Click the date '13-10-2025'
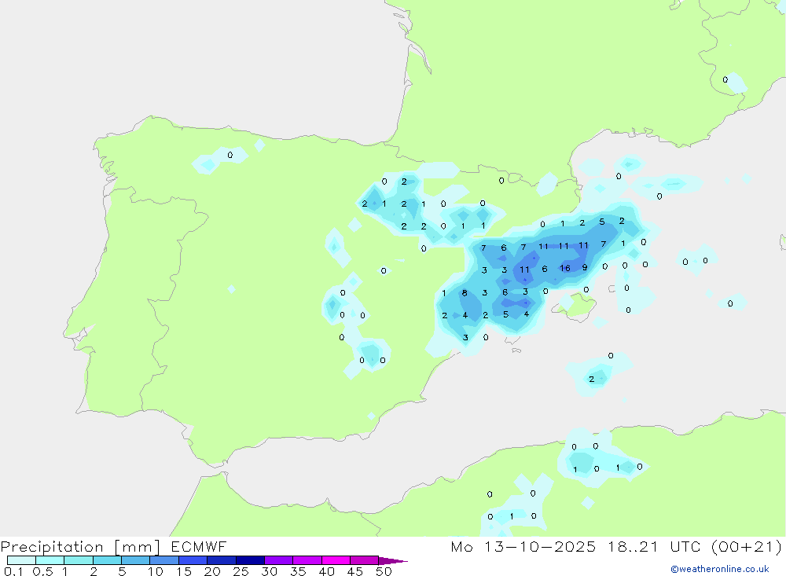The width and height of the screenshot is (786, 576). (x=540, y=546)
